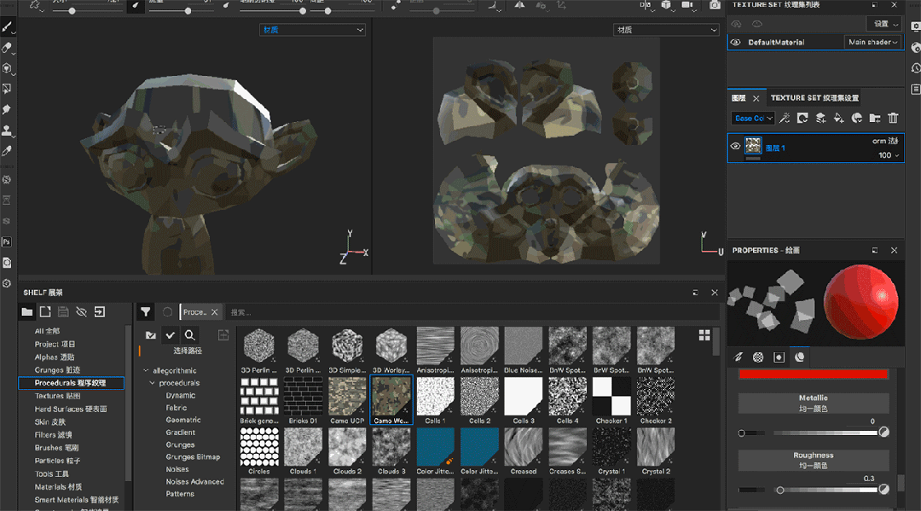921x511 pixels.
Task: Click the video camera icon in top toolbar
Action: pyautogui.click(x=686, y=5)
